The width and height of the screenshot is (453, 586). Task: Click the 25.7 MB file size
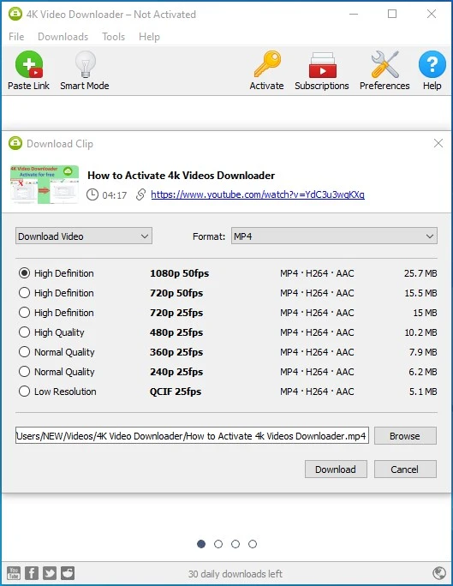[420, 273]
